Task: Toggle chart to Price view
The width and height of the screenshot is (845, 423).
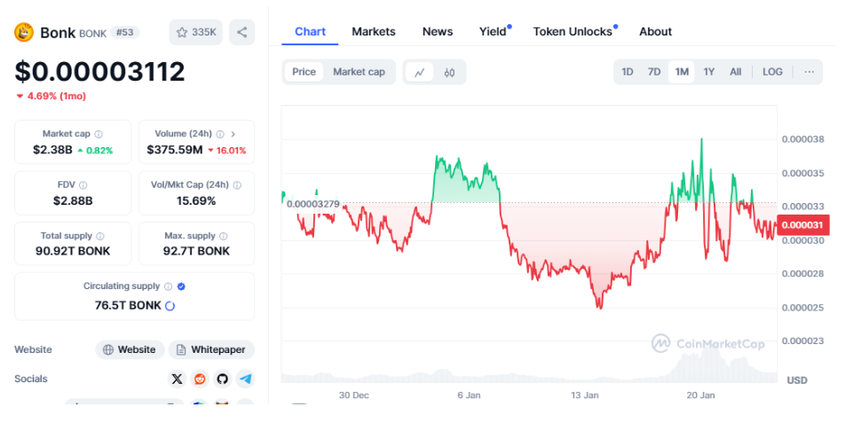Action: click(304, 72)
